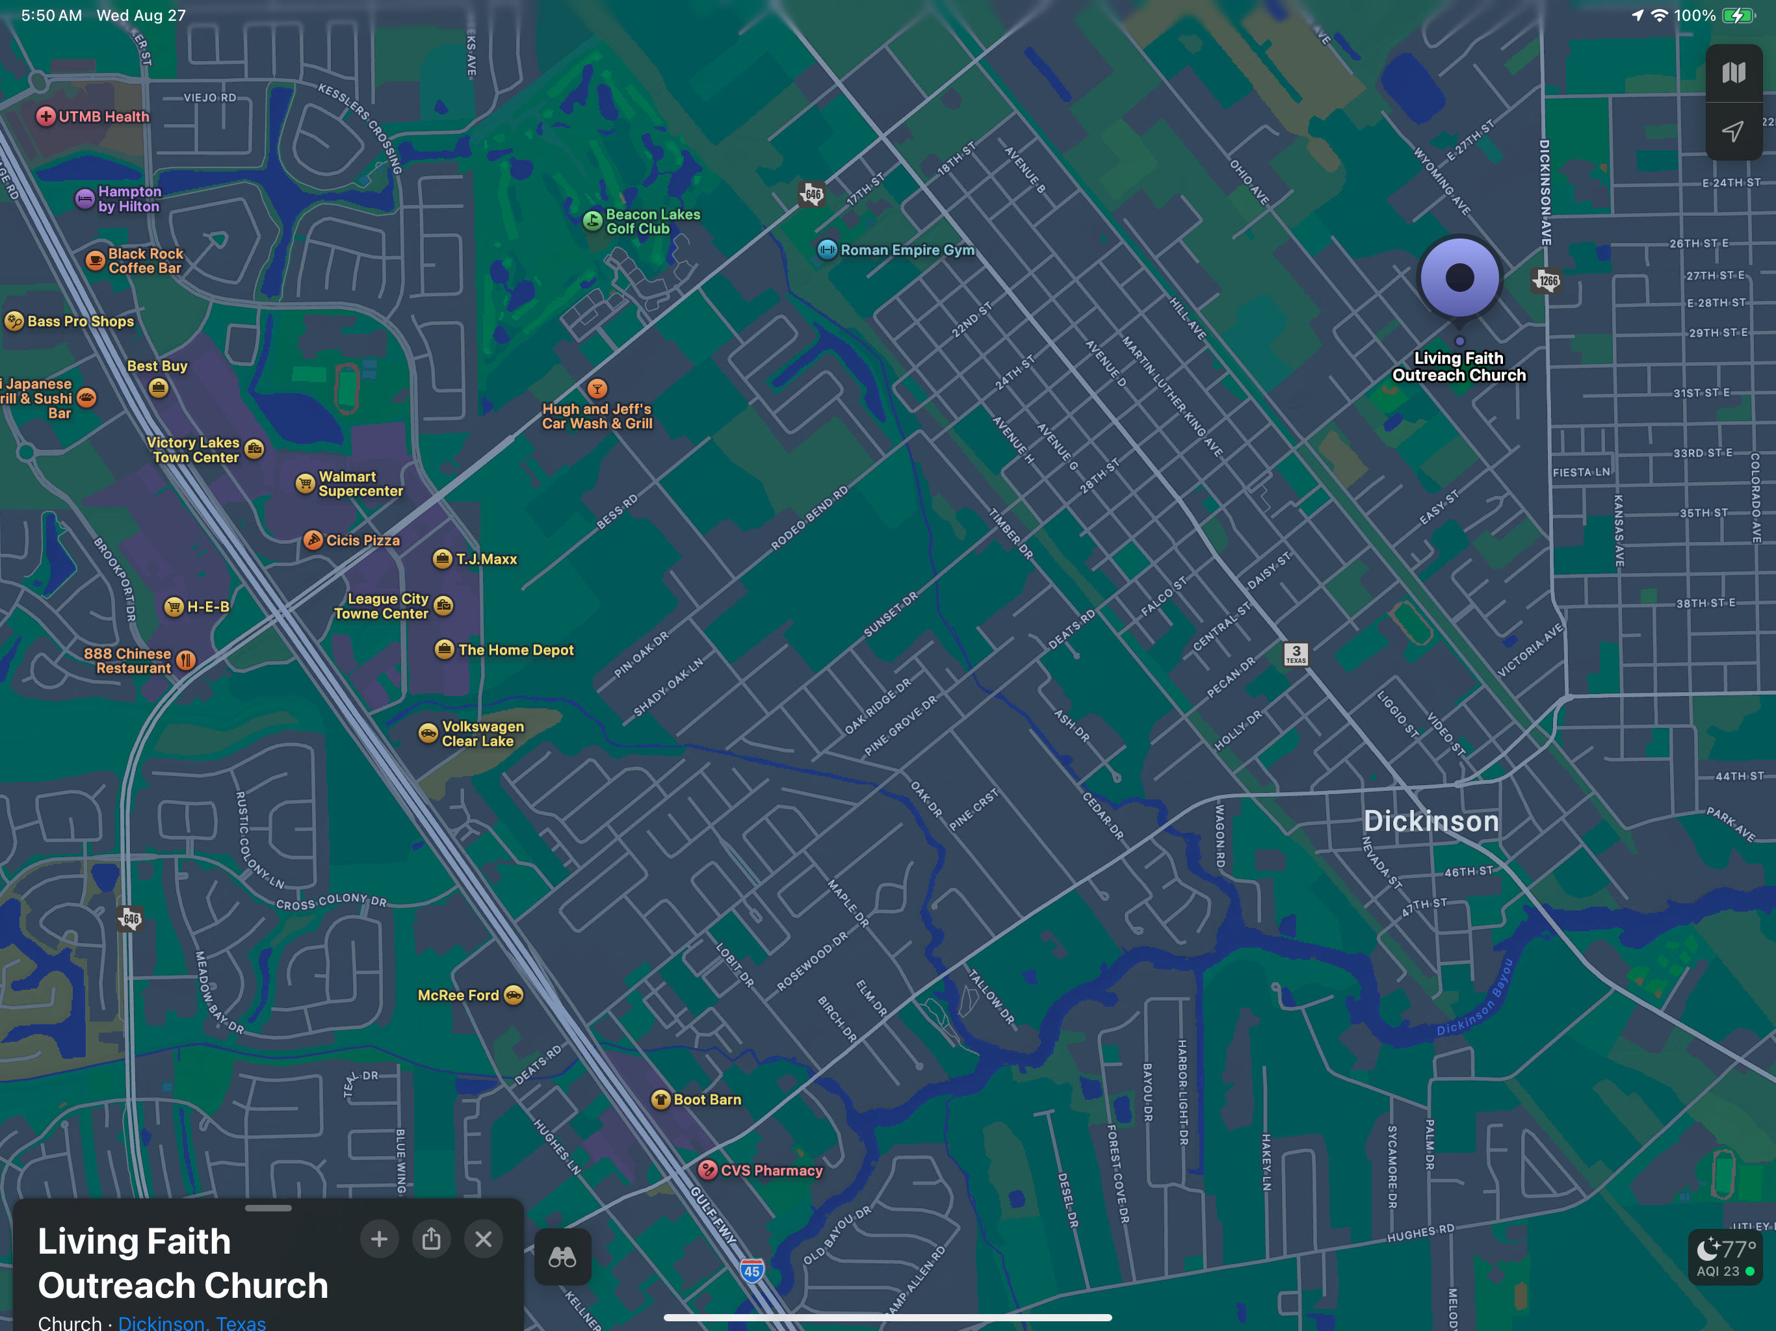Tap the 5:50 AM clock

pos(51,15)
